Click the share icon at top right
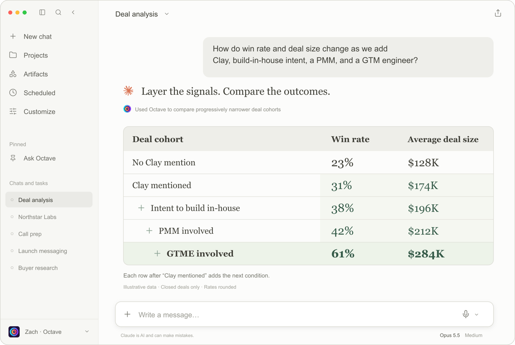This screenshot has height=345, width=515. pyautogui.click(x=498, y=13)
